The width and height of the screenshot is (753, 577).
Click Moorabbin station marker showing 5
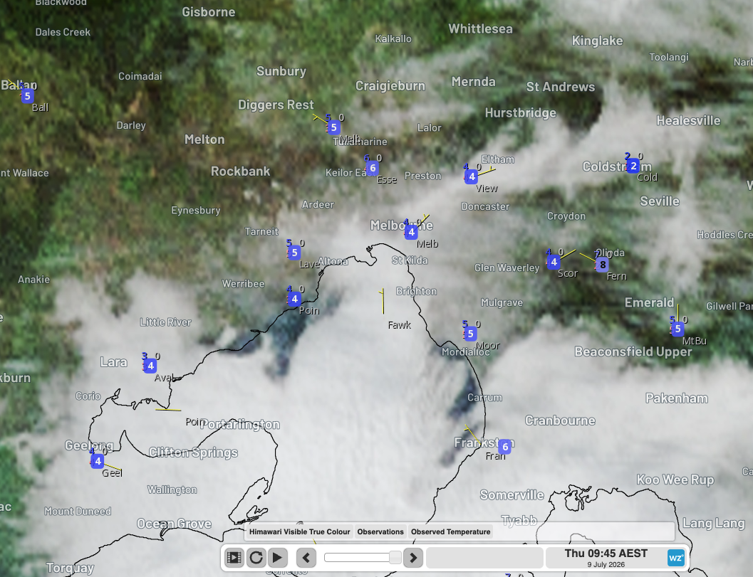470,334
